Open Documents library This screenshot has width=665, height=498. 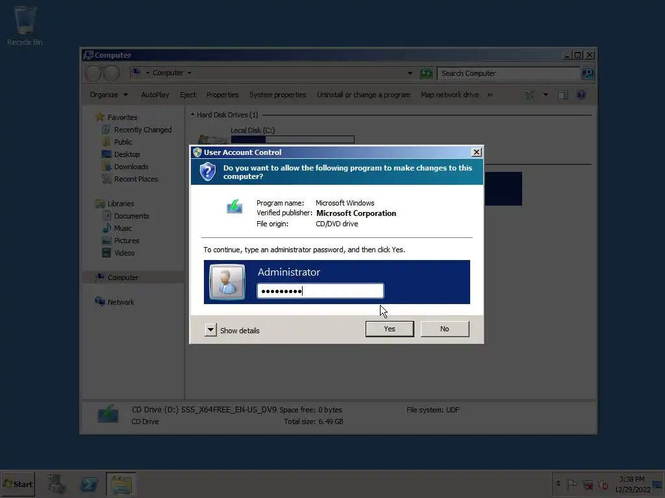131,216
